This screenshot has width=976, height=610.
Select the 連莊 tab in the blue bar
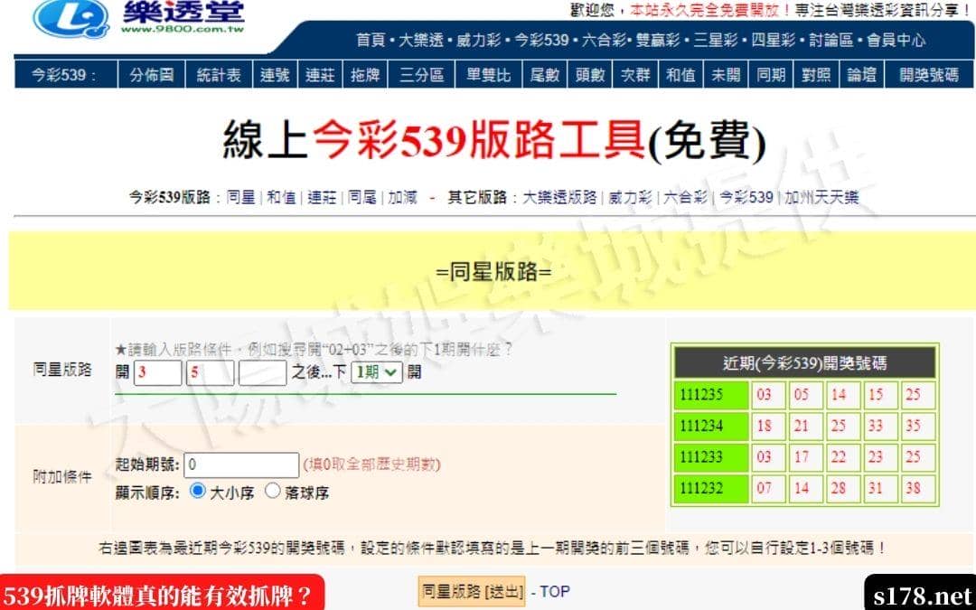click(320, 75)
